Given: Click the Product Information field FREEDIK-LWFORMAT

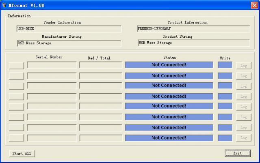Looking at the screenshot, I should point(193,29).
